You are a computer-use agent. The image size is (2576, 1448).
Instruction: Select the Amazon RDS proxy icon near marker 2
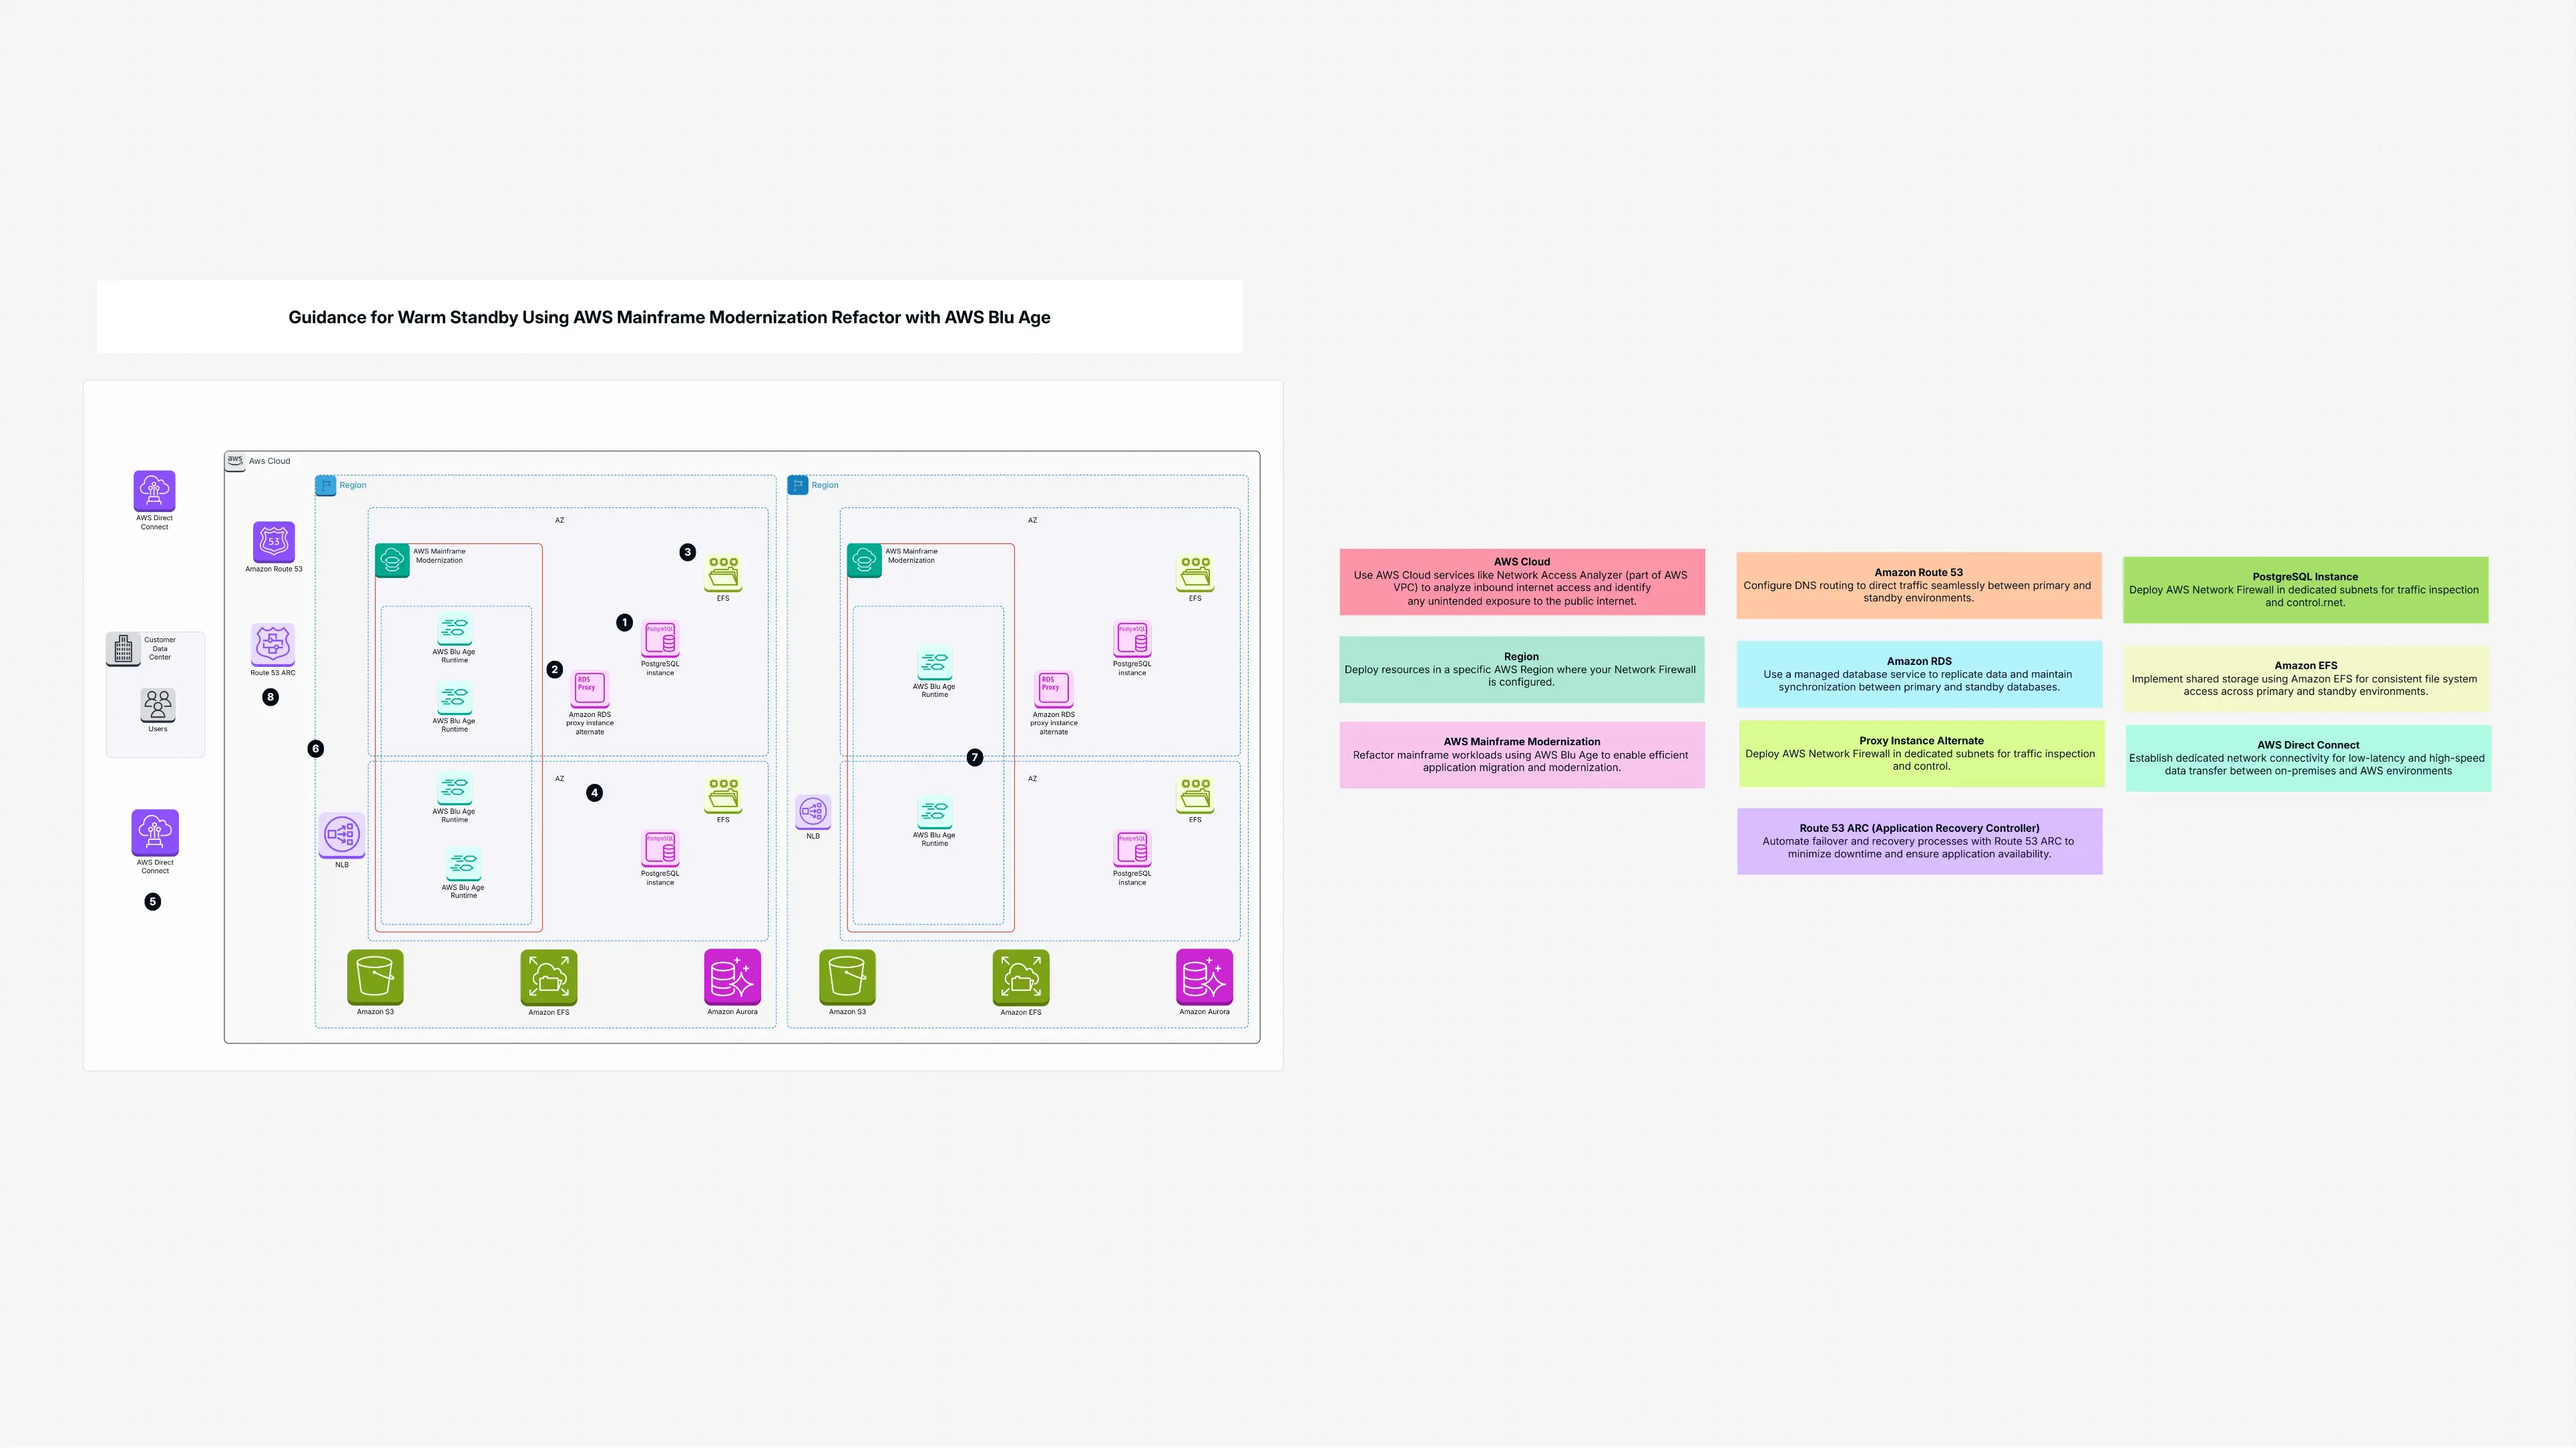pos(589,688)
